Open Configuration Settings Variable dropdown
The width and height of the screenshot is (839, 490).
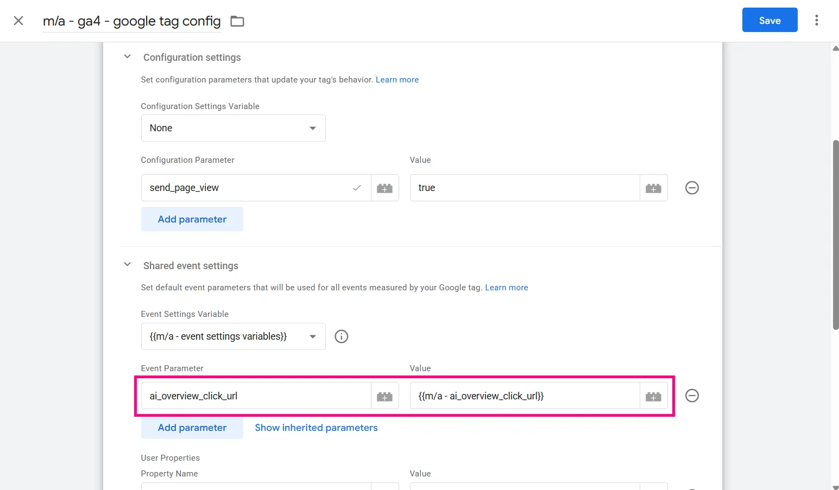[x=234, y=128]
